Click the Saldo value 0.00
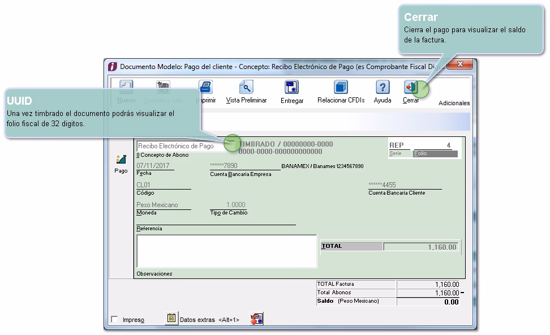Image resolution: width=550 pixels, height=335 pixels. click(428, 302)
